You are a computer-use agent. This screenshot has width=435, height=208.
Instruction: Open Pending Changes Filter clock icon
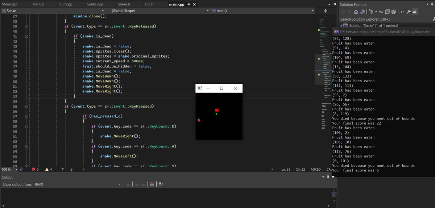pos(371,12)
